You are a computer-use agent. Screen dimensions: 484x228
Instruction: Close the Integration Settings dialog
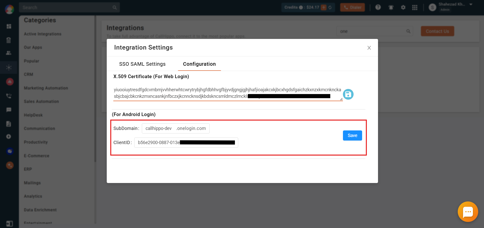[x=369, y=48]
